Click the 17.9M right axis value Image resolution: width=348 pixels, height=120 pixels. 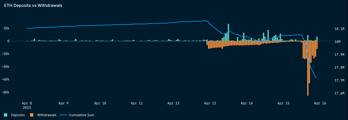339,55
